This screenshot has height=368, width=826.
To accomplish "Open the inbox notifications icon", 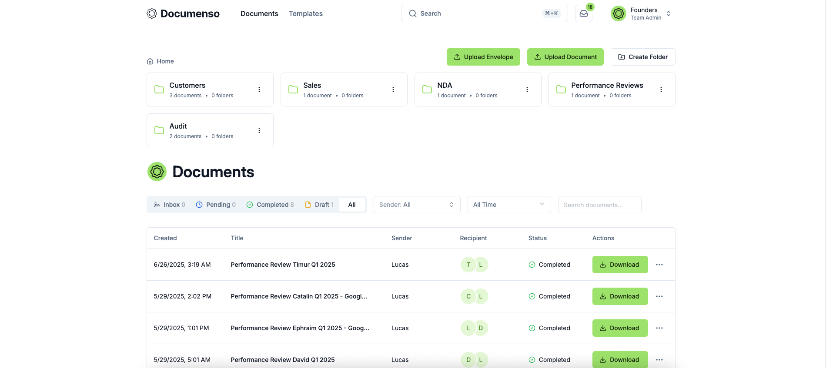I will [x=584, y=13].
